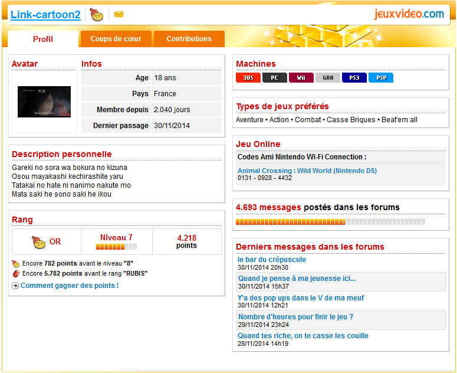
Task: Click the gold rank badge beside username
Action: tap(96, 15)
